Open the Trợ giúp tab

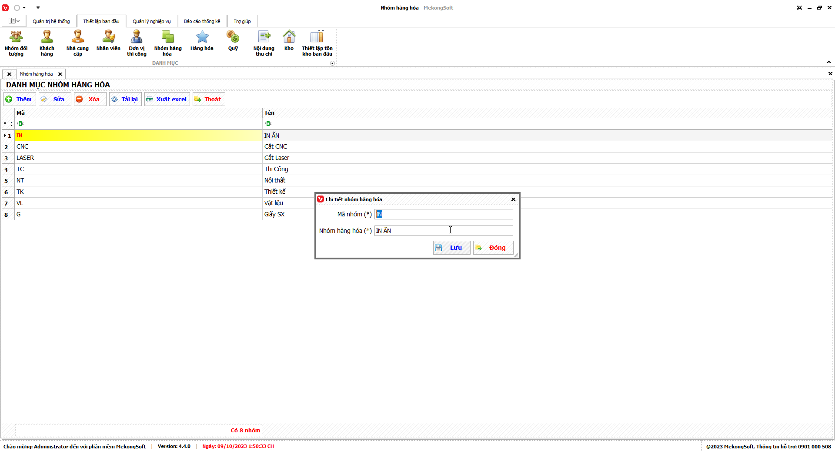pyautogui.click(x=242, y=21)
